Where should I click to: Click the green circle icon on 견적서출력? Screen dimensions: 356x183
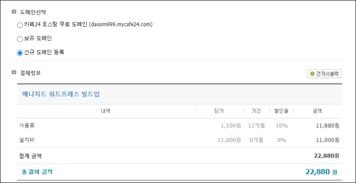coord(312,74)
